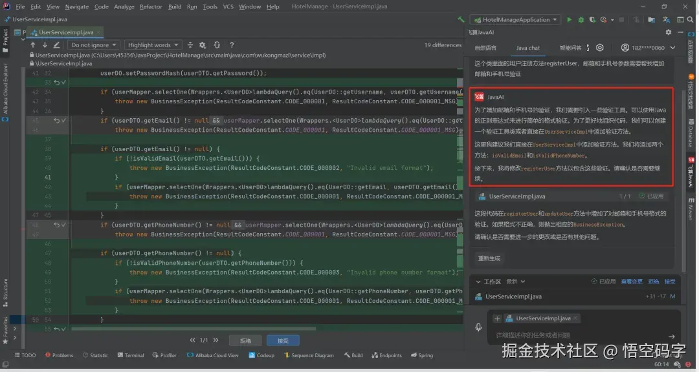The width and height of the screenshot is (699, 372).
Task: Open JavaAI panel settings gear
Action: (x=668, y=32)
